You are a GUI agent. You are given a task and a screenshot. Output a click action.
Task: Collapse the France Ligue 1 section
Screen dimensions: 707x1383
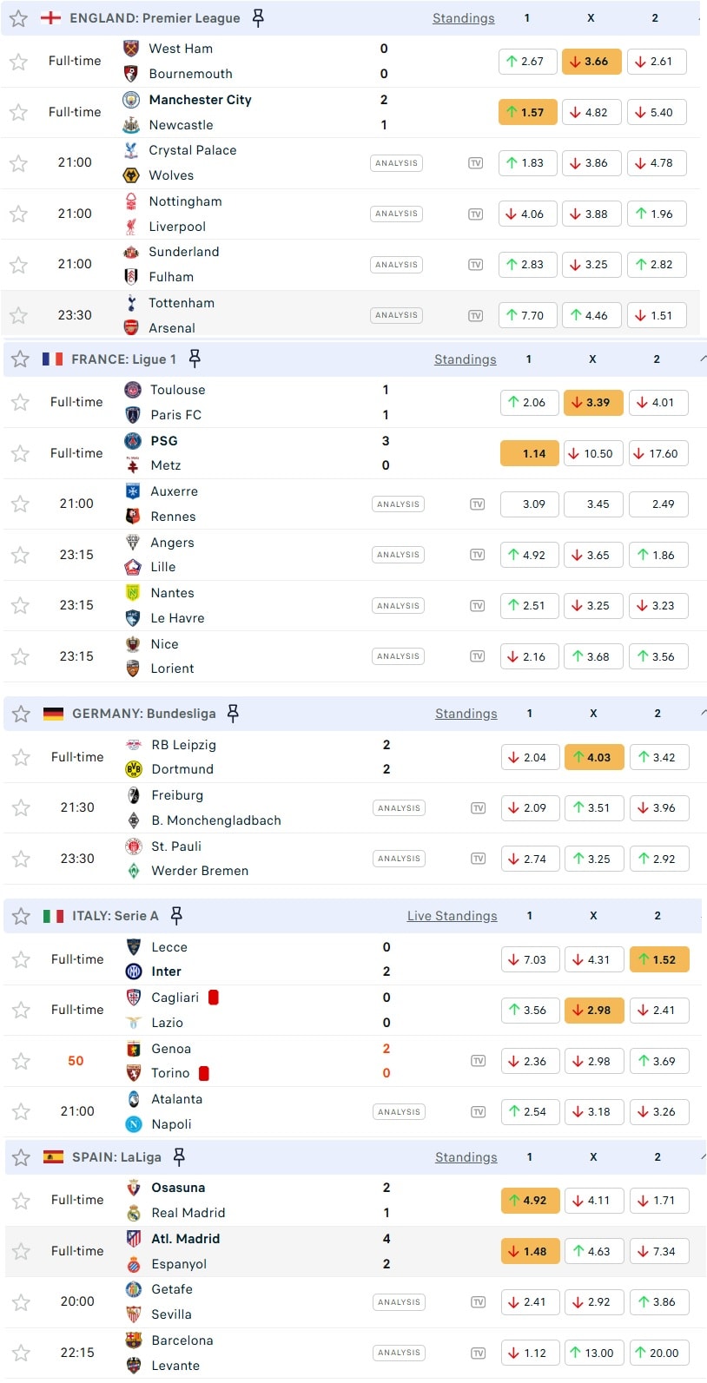(702, 359)
